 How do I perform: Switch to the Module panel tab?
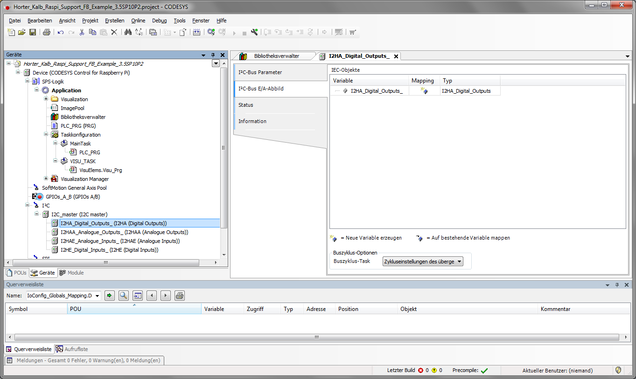[x=72, y=273]
